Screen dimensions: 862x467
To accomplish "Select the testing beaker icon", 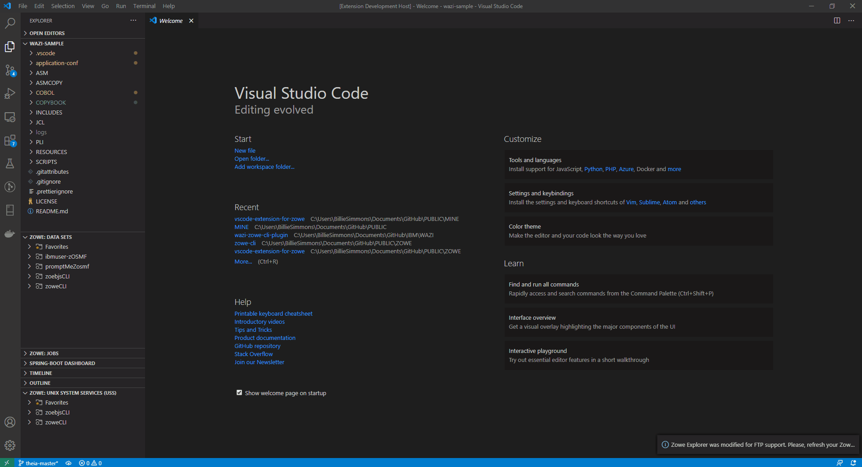I will point(10,163).
